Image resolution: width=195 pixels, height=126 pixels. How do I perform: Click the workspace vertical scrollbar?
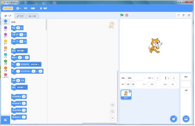[x=117, y=96]
